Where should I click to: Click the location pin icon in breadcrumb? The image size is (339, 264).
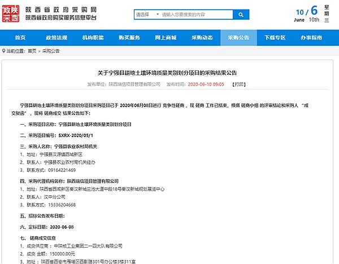[4, 50]
